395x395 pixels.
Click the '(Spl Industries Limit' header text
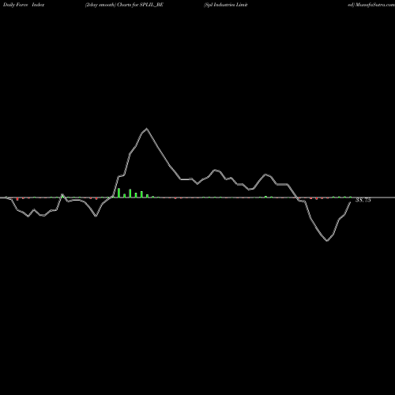point(225,5)
